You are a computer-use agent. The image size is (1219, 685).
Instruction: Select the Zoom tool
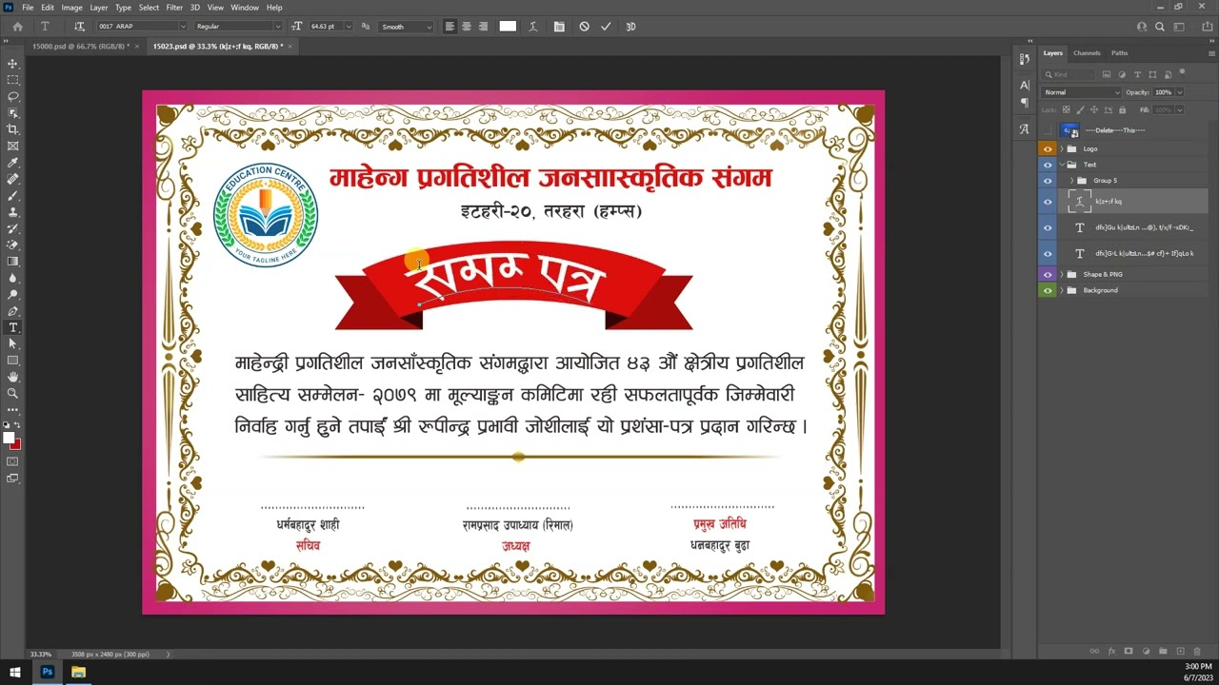click(12, 393)
